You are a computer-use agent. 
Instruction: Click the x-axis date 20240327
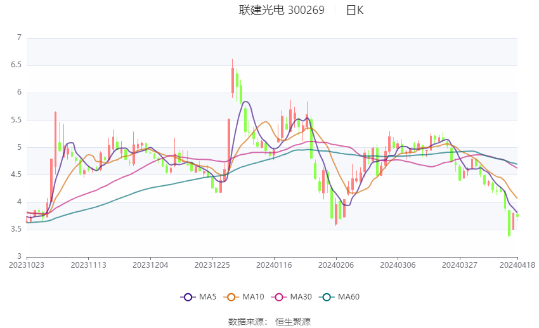pyautogui.click(x=460, y=265)
